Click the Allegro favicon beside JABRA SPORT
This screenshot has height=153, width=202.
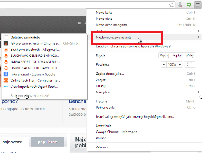pyautogui.click(x=6, y=62)
